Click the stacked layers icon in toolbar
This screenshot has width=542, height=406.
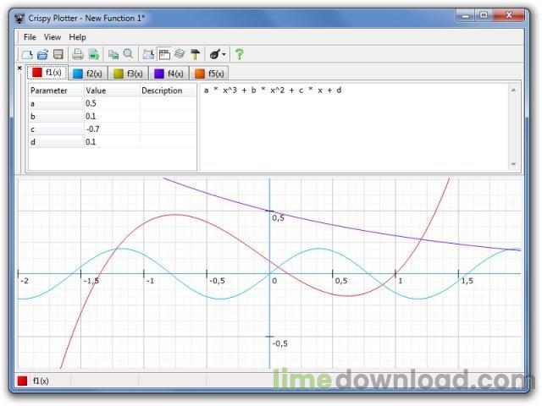click(180, 54)
